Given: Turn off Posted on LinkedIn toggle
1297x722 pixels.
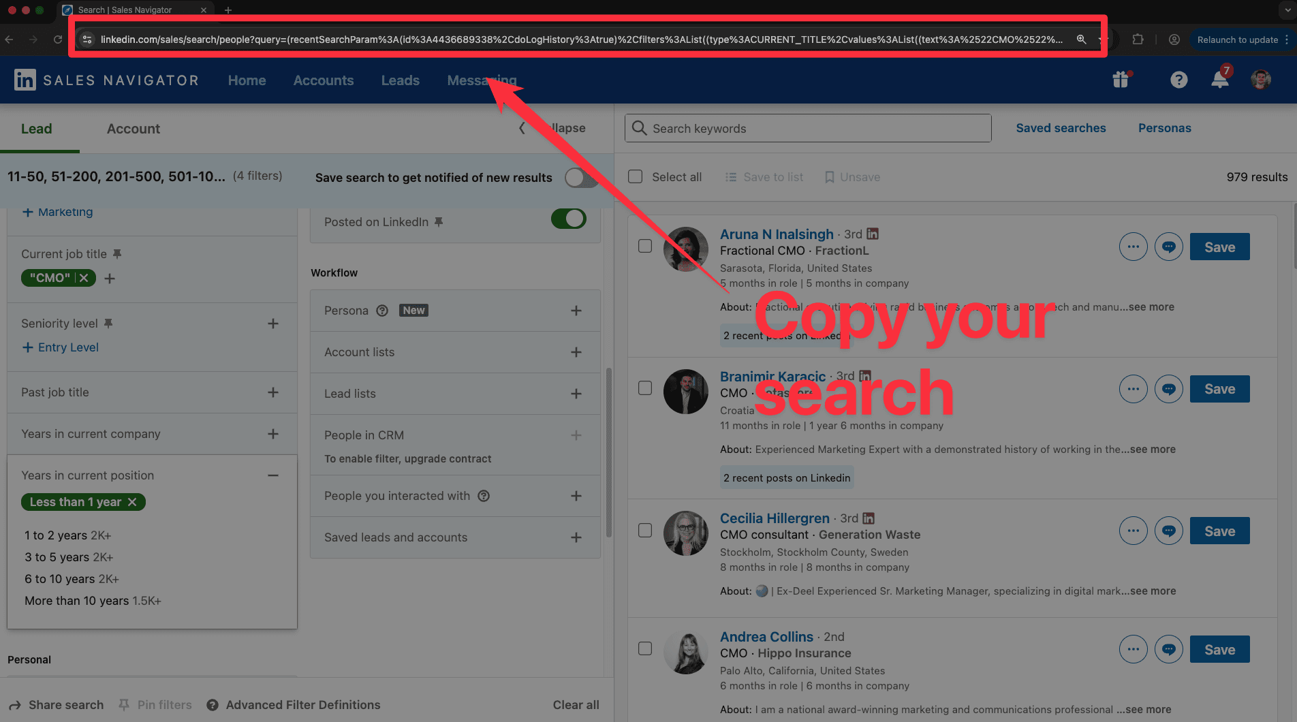Looking at the screenshot, I should (569, 219).
